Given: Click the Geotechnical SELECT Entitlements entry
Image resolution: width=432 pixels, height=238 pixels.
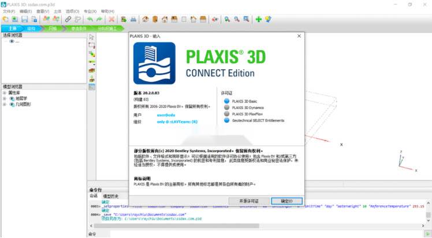Looking at the screenshot, I should click(258, 120).
